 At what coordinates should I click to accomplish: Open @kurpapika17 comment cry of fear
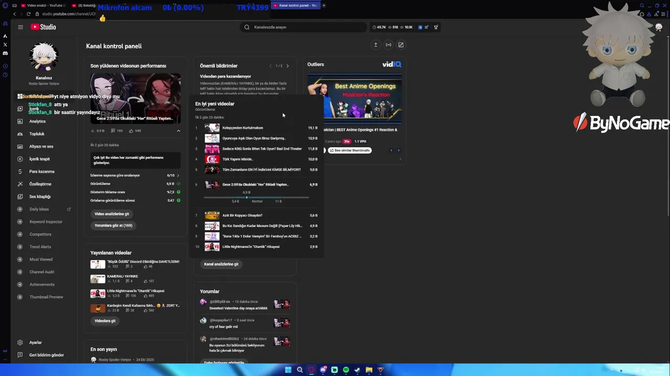point(245,323)
